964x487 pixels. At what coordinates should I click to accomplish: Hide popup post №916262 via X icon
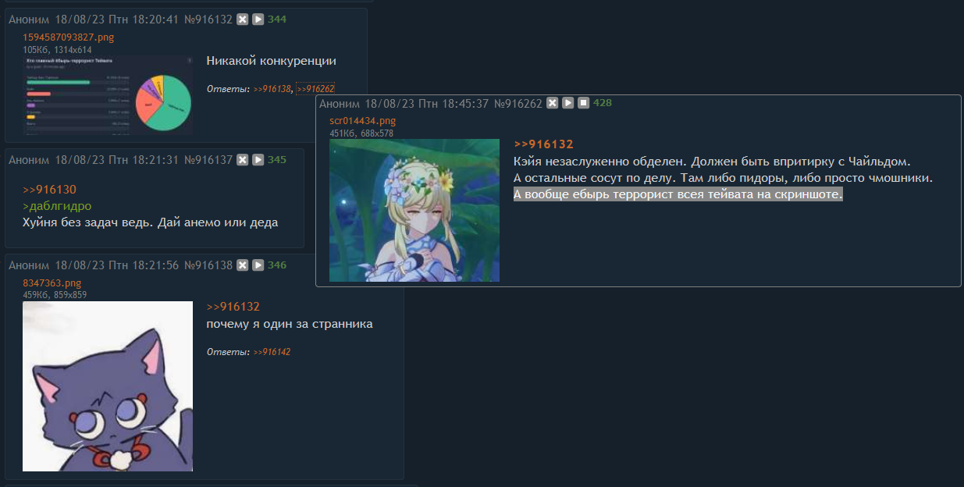click(553, 103)
